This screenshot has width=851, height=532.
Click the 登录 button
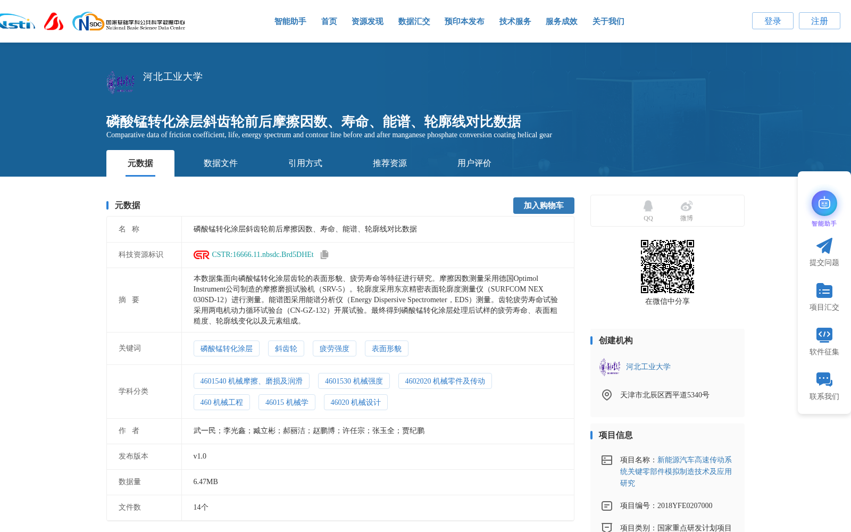tap(772, 21)
